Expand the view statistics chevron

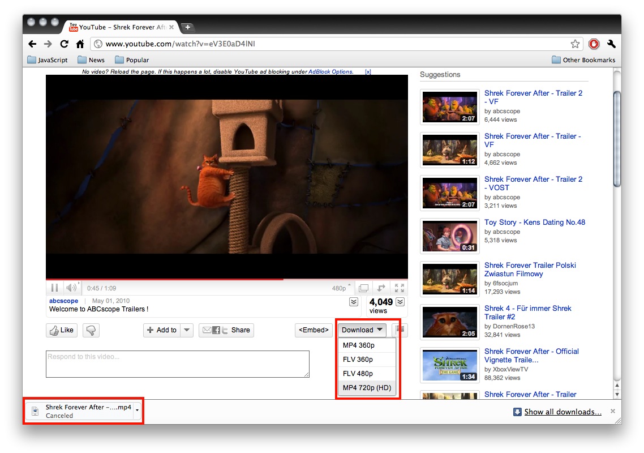point(401,302)
